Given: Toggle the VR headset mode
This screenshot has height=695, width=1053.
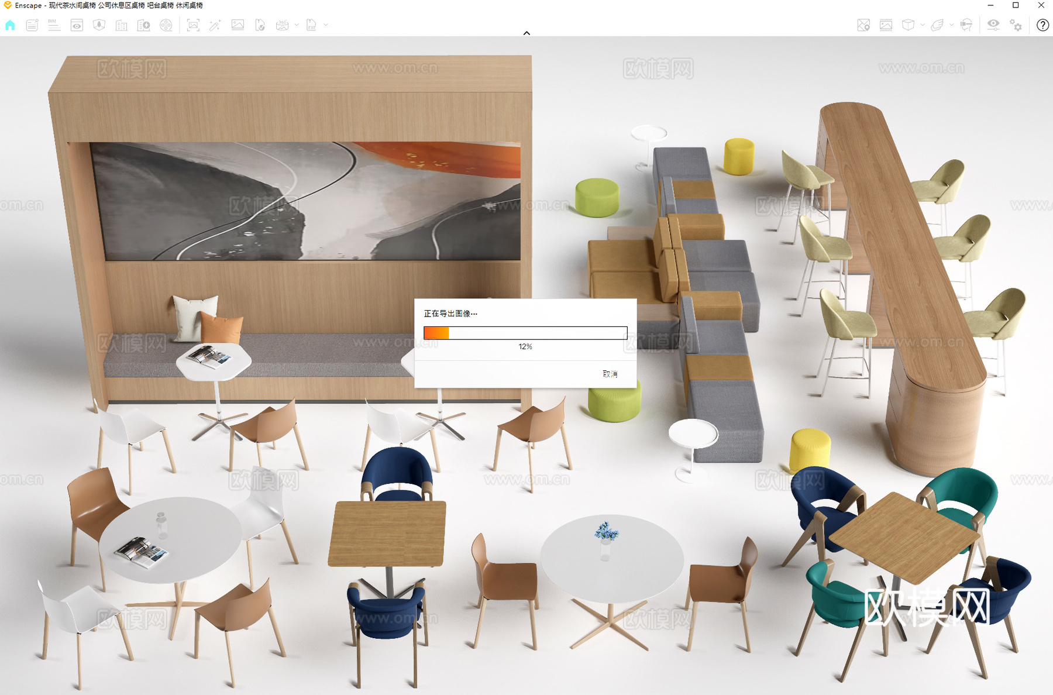Looking at the screenshot, I should 966,25.
